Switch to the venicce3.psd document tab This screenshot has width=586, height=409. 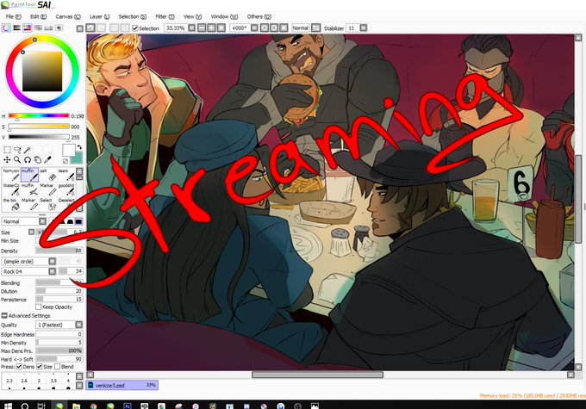tap(122, 385)
